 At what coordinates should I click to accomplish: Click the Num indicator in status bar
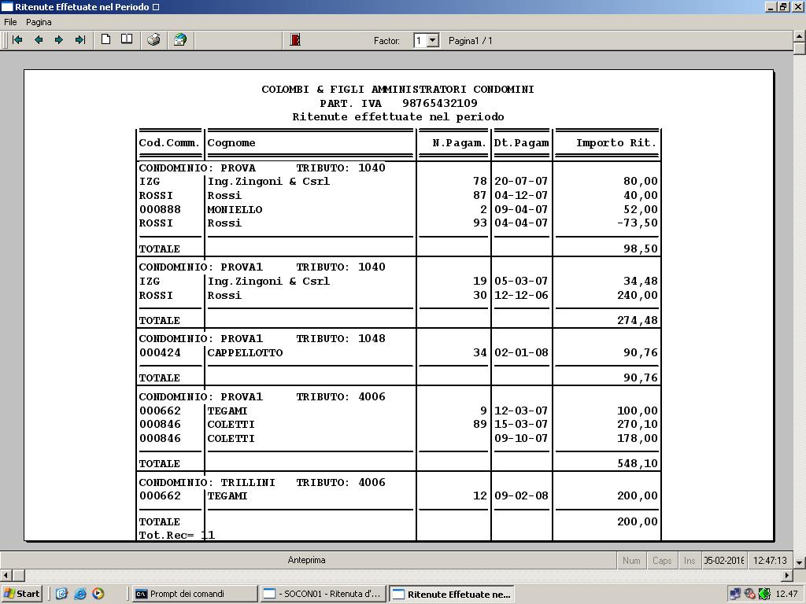coord(631,560)
